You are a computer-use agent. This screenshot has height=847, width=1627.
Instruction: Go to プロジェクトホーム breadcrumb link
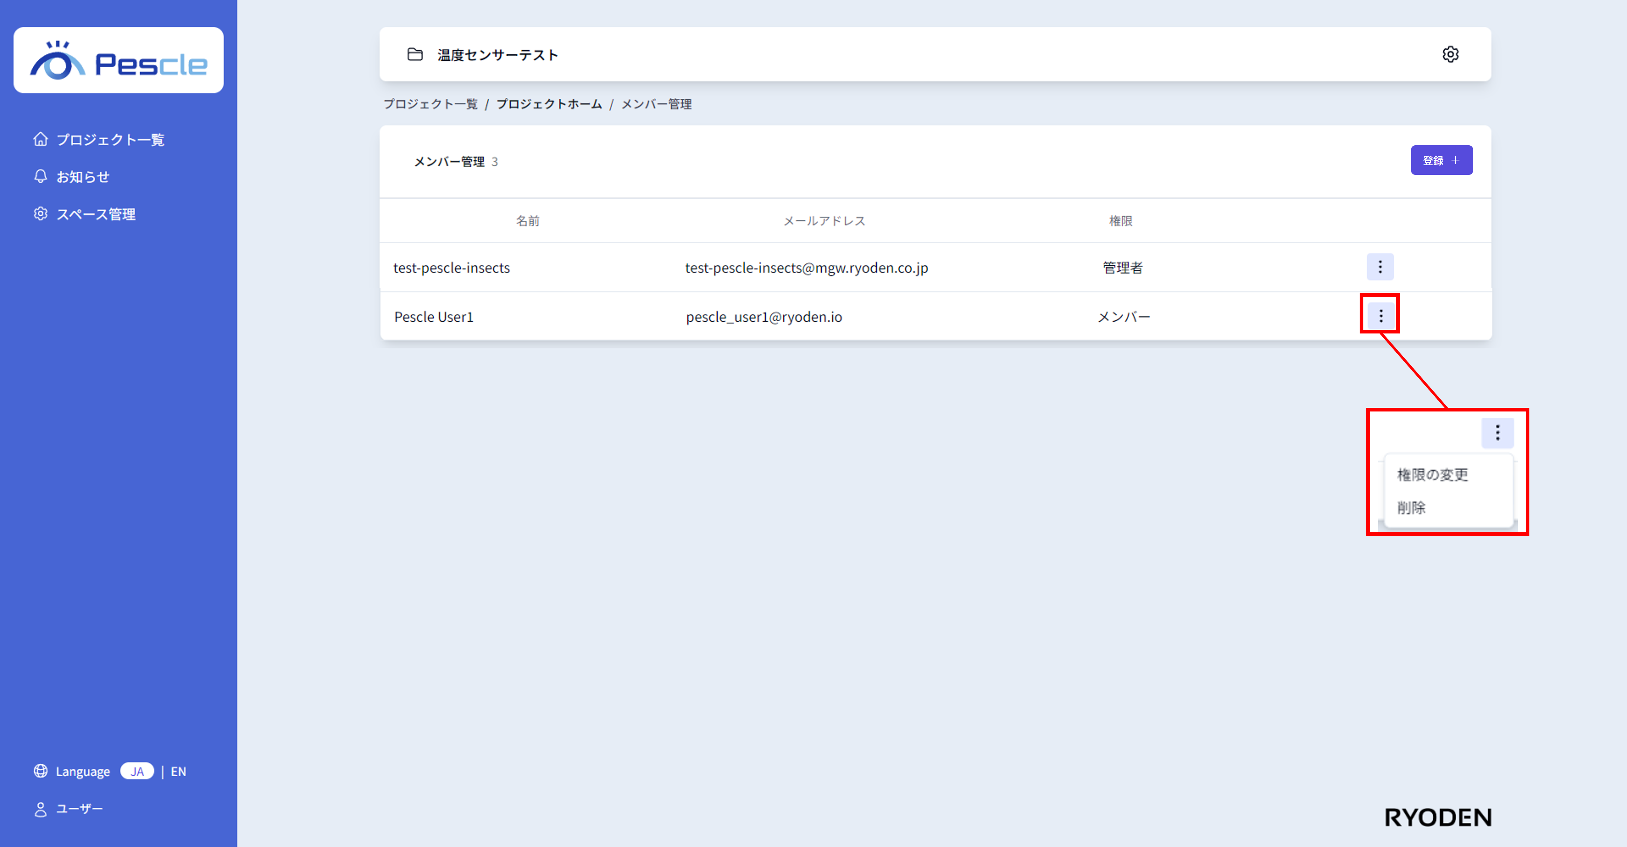tap(549, 104)
